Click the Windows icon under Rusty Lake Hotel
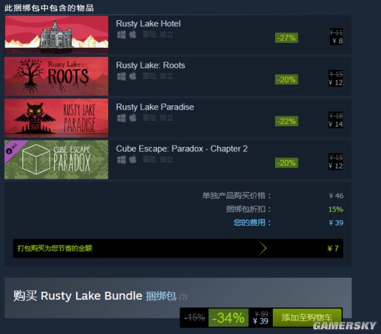 pyautogui.click(x=121, y=35)
